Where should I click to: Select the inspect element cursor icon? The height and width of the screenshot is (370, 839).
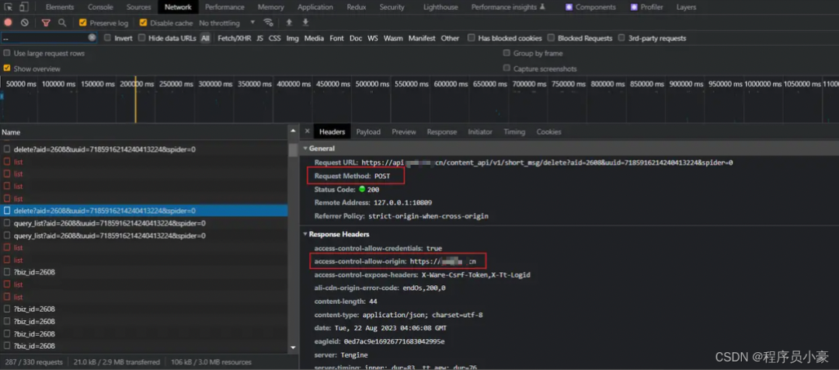pos(9,7)
